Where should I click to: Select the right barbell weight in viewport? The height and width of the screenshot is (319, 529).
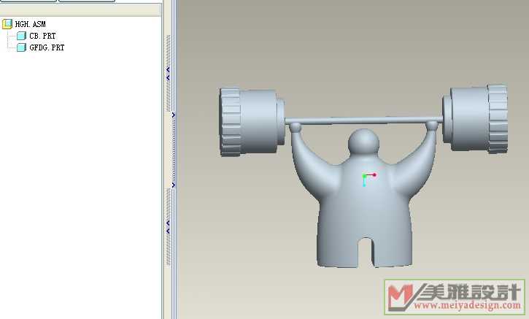(475, 118)
